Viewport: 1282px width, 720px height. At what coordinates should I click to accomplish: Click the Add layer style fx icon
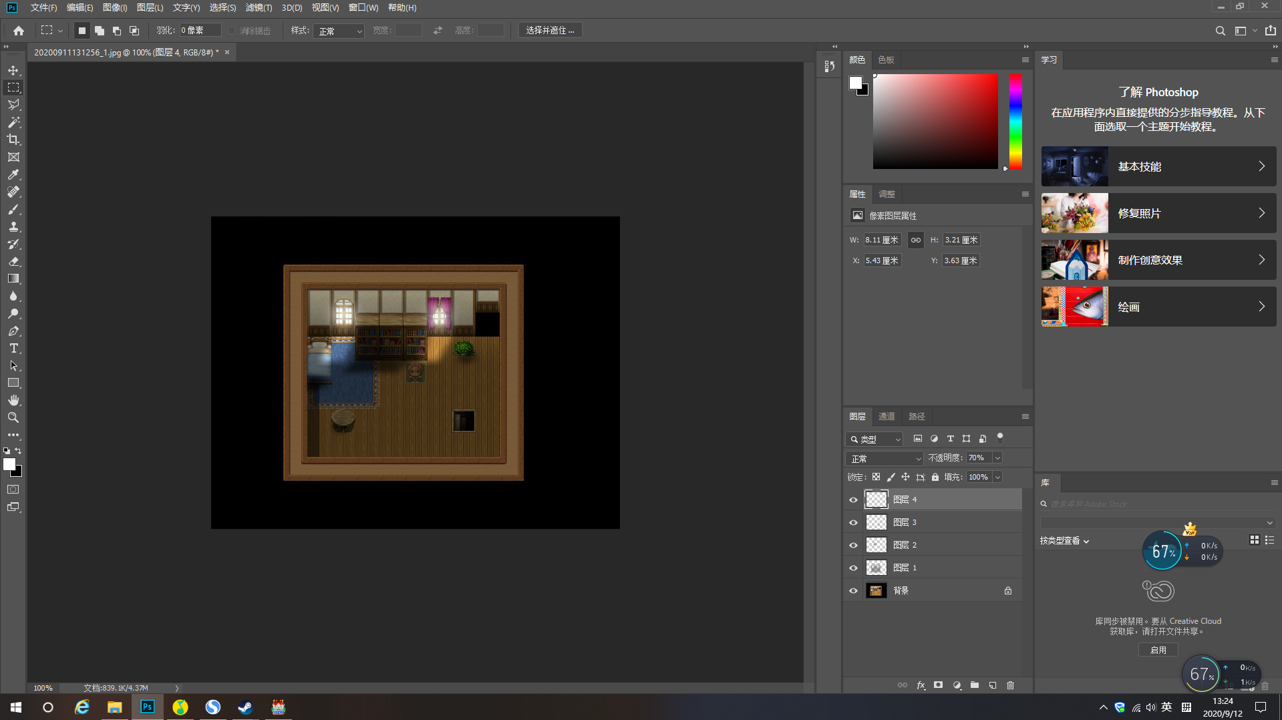pyautogui.click(x=921, y=685)
